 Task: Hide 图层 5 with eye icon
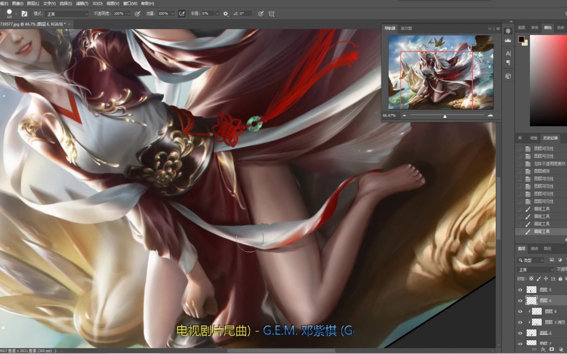click(x=520, y=290)
